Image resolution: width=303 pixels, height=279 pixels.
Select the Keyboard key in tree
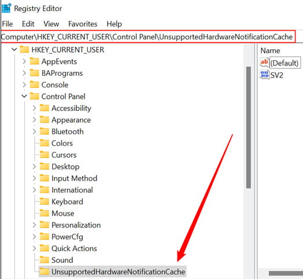pos(67,201)
